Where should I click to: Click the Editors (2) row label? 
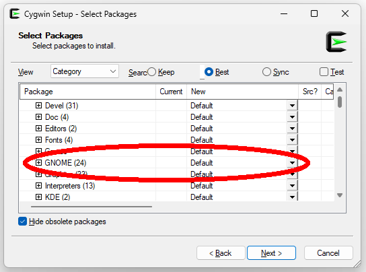pyautogui.click(x=61, y=129)
